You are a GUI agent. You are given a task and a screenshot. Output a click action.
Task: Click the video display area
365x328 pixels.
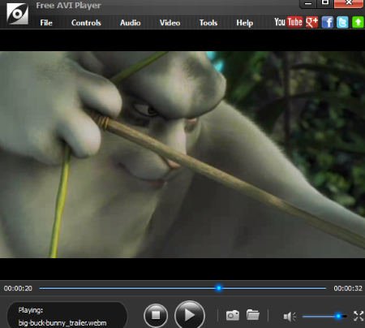pyautogui.click(x=182, y=154)
